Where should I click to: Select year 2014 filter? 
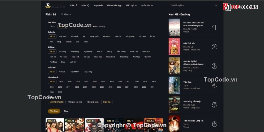pos(154,82)
